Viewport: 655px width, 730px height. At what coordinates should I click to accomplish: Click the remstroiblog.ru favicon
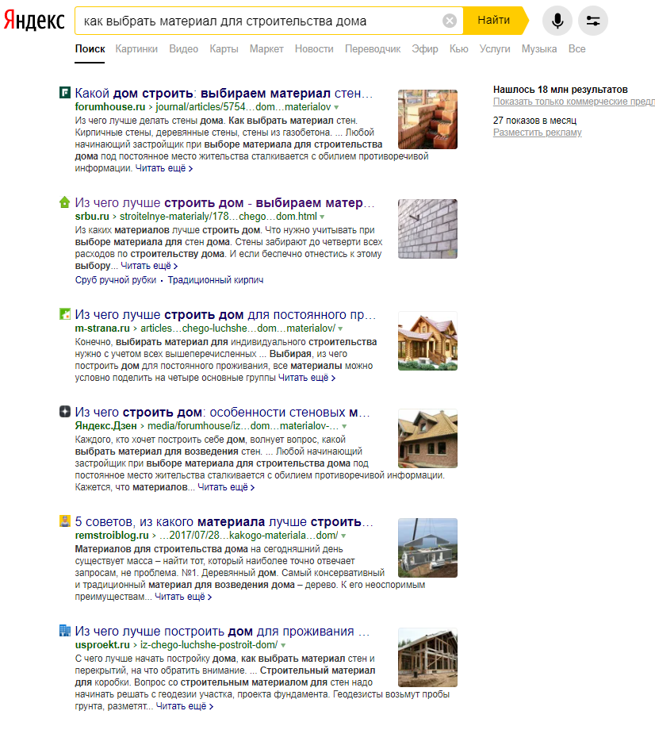click(x=65, y=521)
